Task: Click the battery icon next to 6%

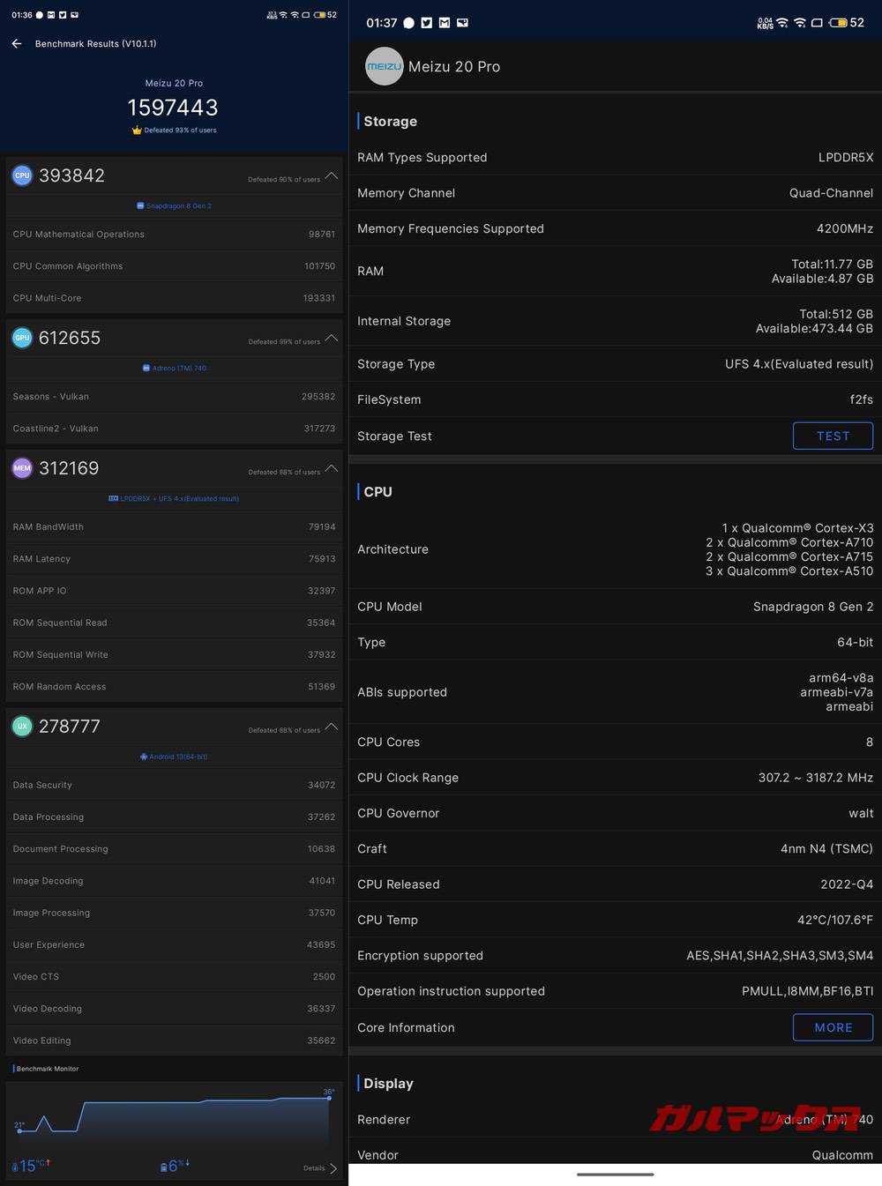Action: 164,1167
